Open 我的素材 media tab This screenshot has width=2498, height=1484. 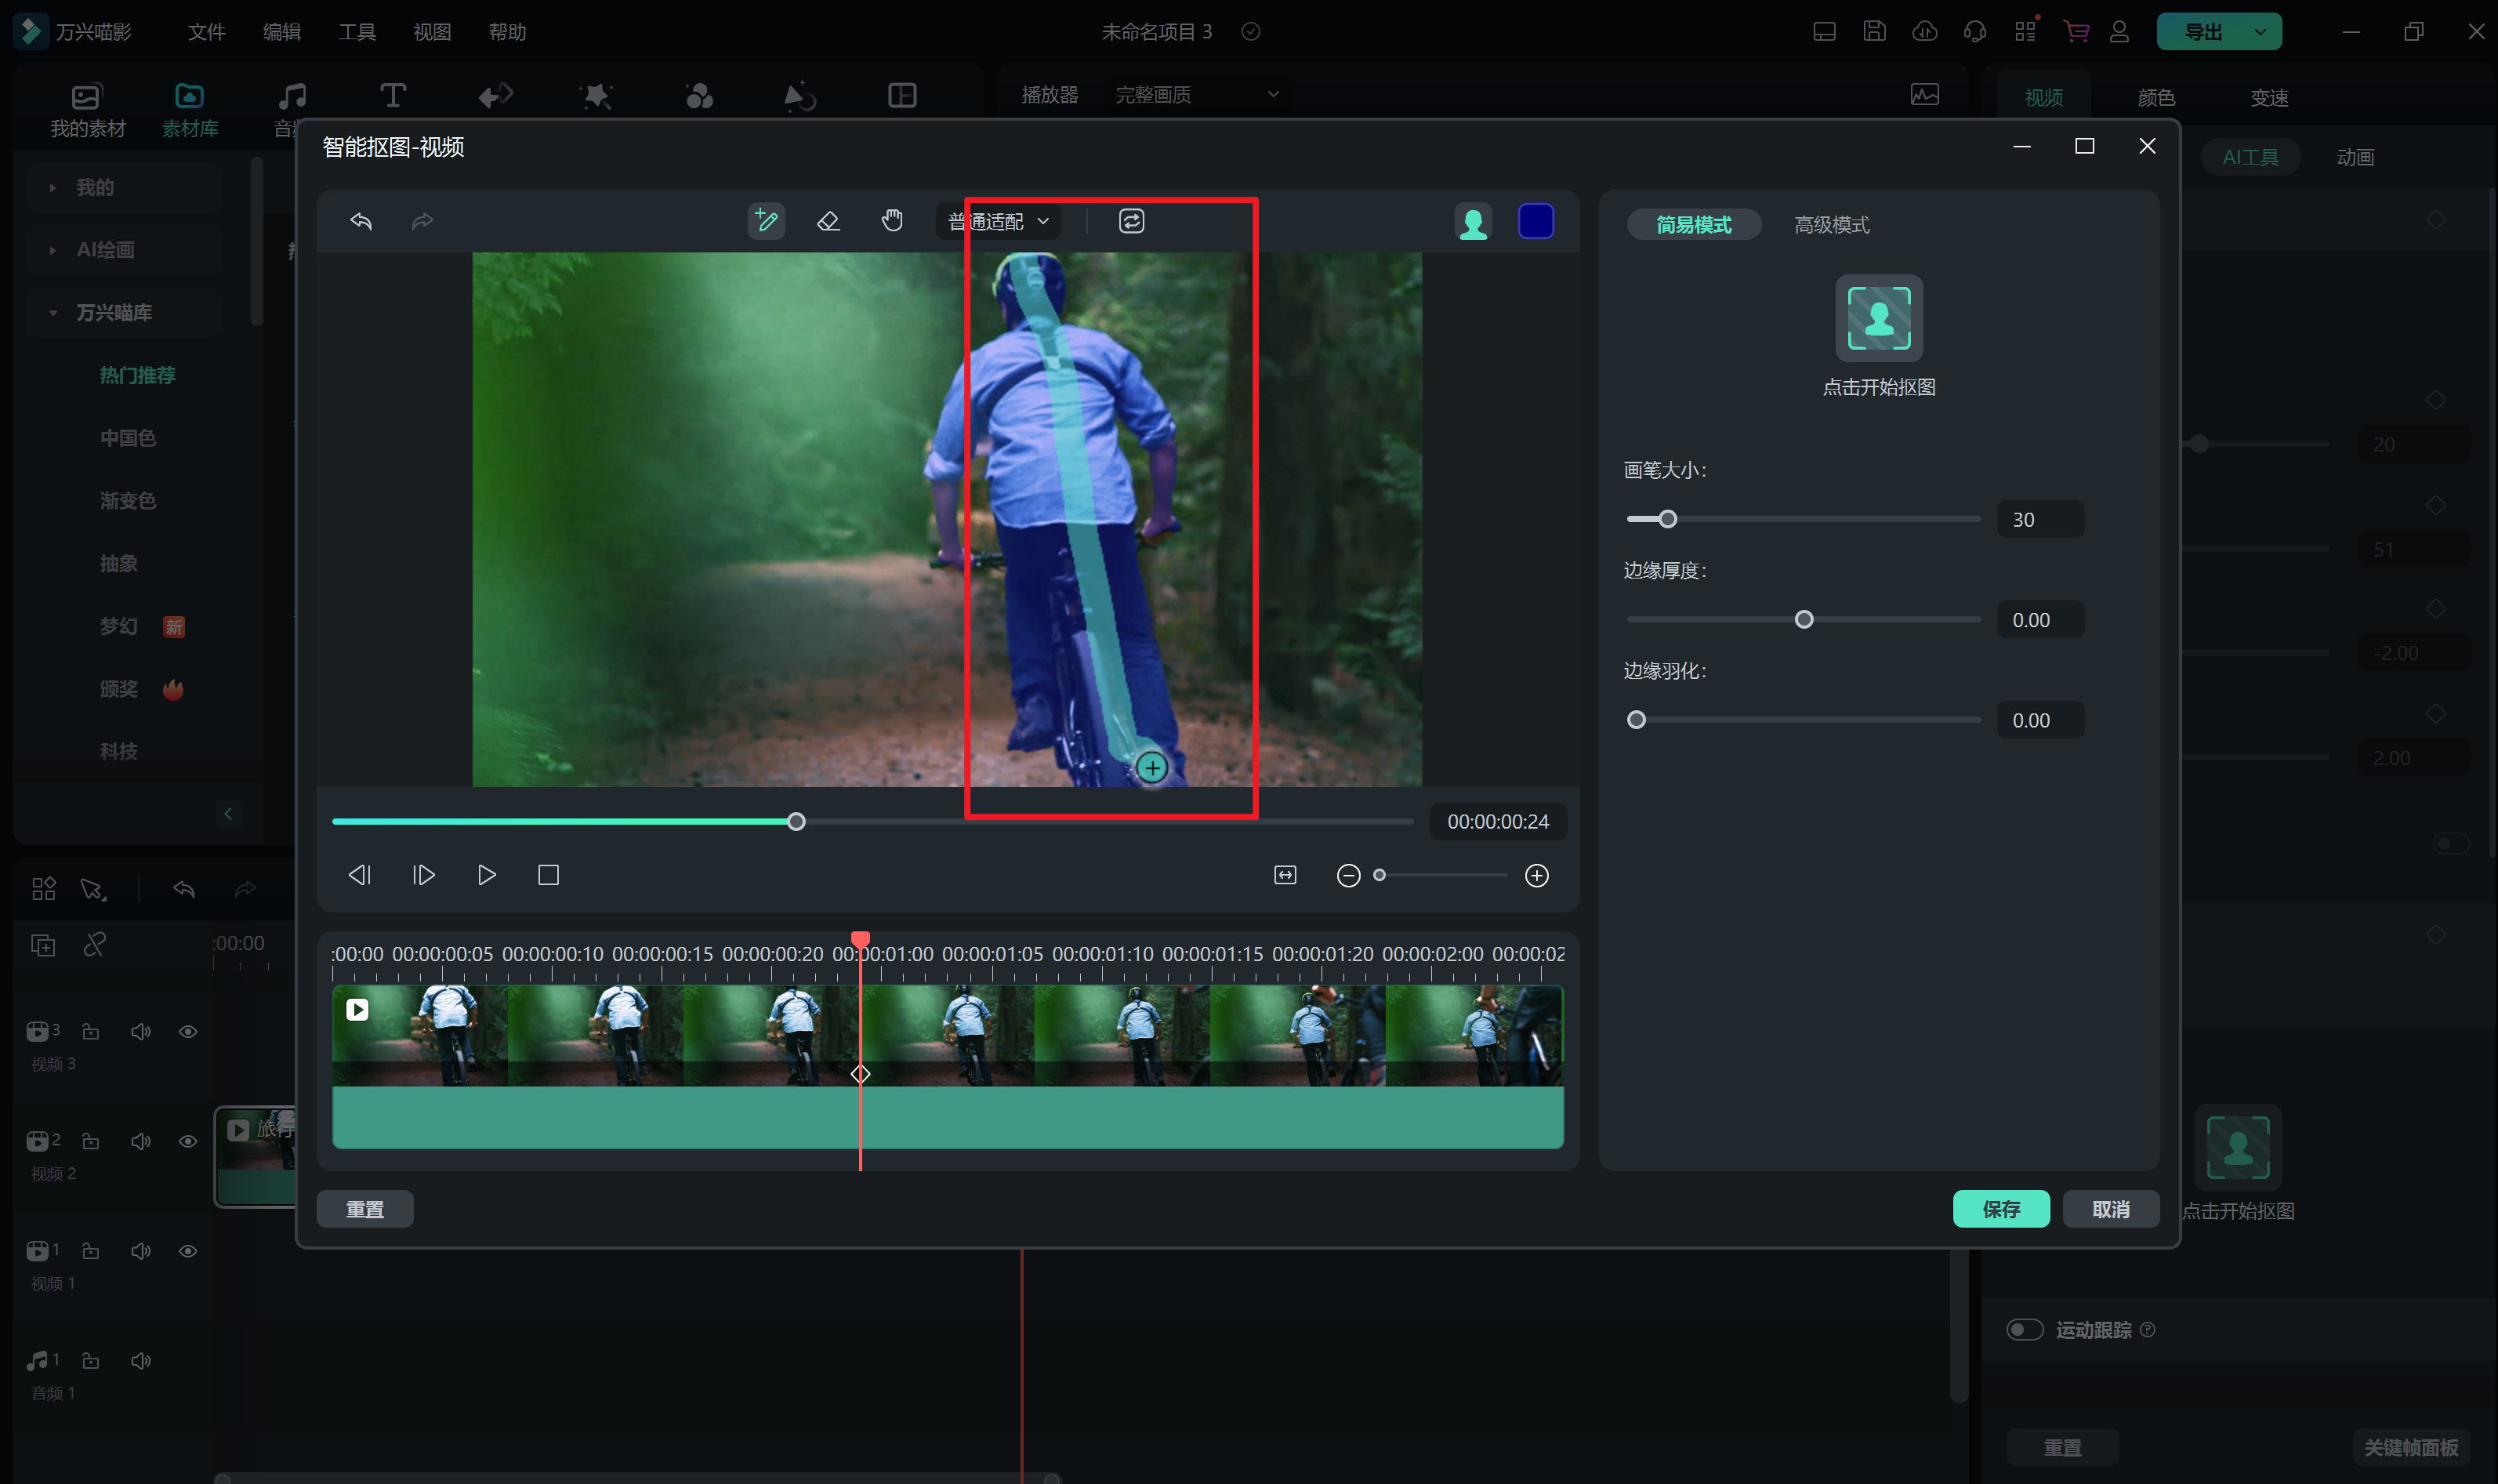pyautogui.click(x=88, y=110)
